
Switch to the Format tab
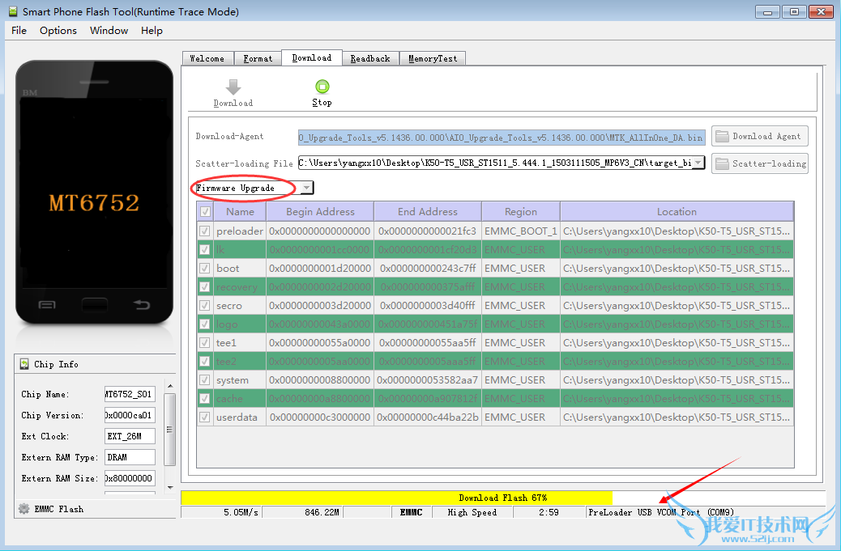coord(258,58)
